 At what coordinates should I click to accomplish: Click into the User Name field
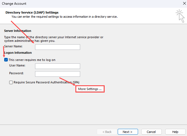(57, 66)
